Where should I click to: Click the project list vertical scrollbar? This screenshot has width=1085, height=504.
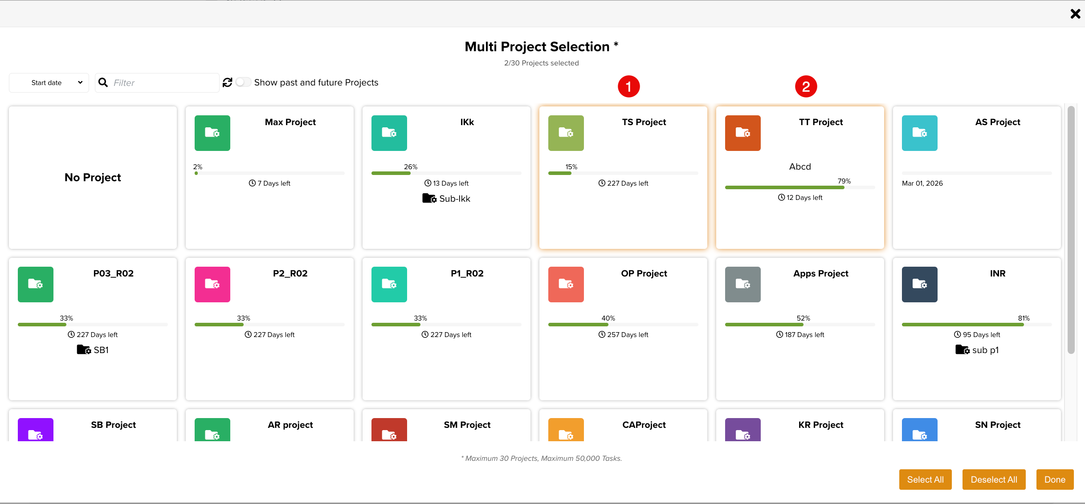tap(1071, 230)
